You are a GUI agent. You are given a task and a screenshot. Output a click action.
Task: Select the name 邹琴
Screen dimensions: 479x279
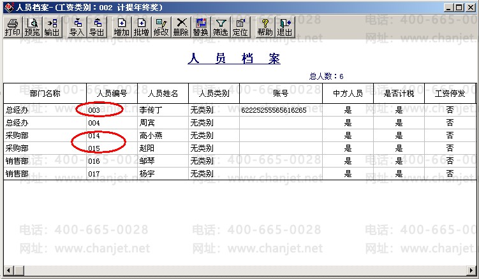[147, 161]
